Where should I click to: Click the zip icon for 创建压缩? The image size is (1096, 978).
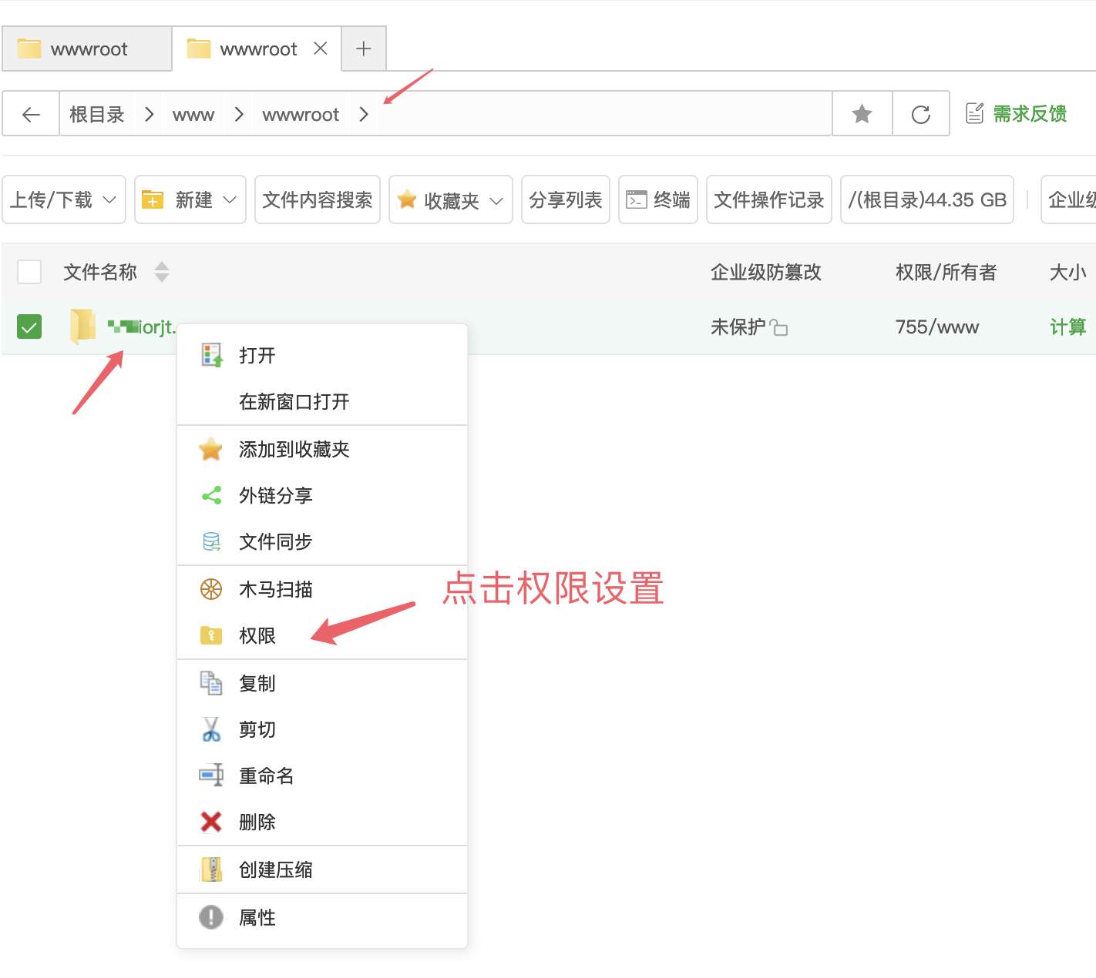click(x=211, y=869)
